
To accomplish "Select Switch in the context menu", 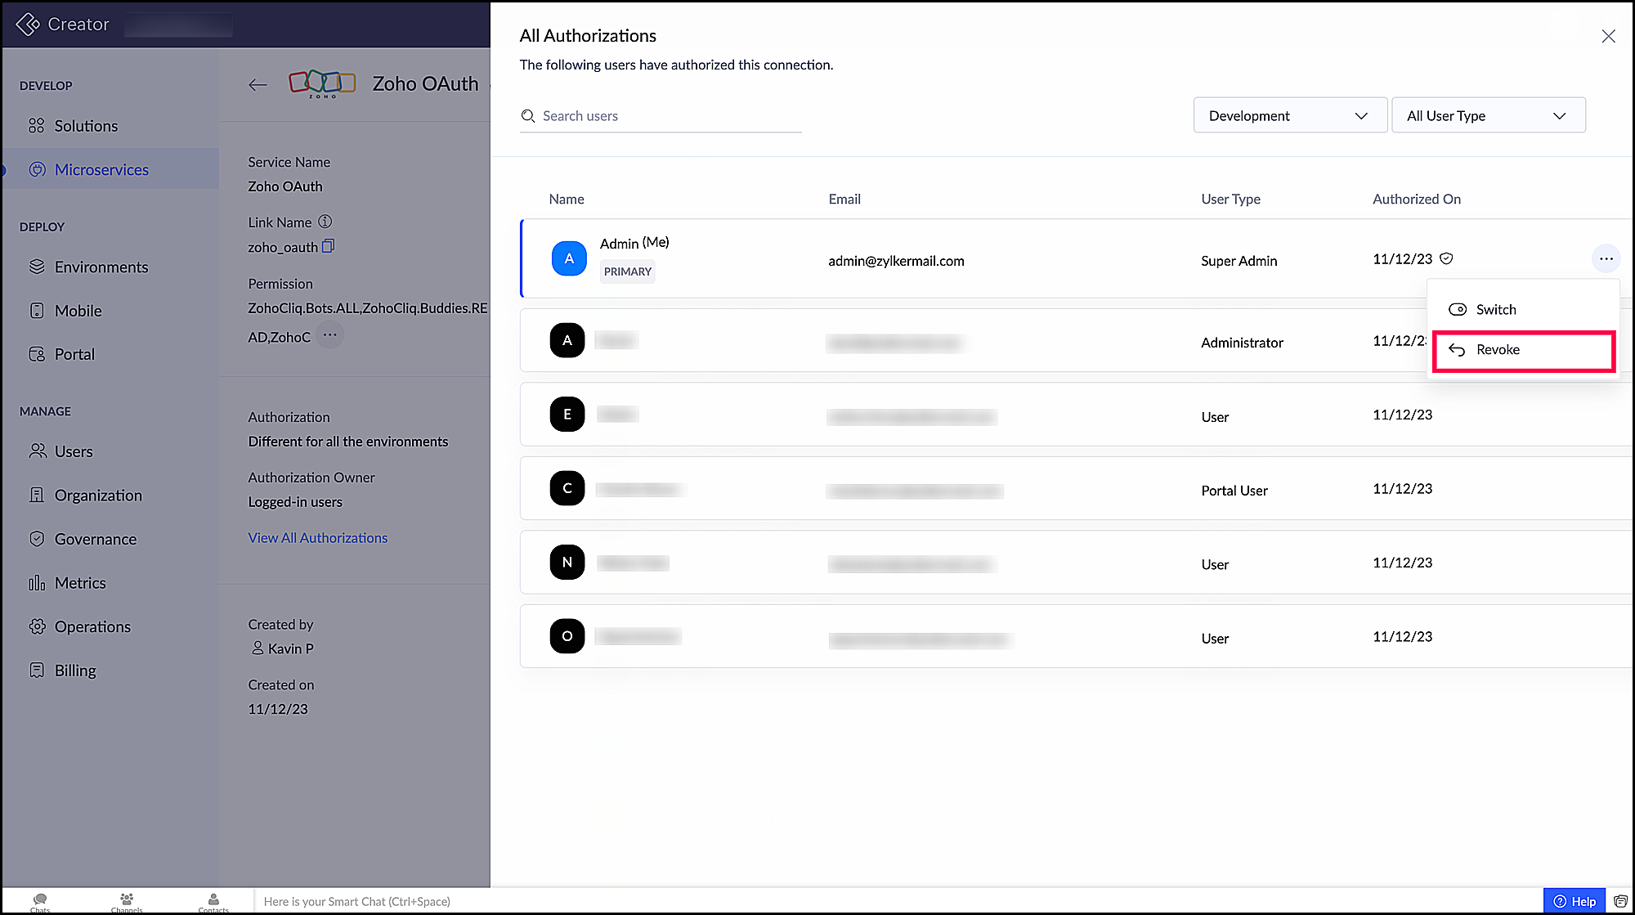I will 1495,309.
